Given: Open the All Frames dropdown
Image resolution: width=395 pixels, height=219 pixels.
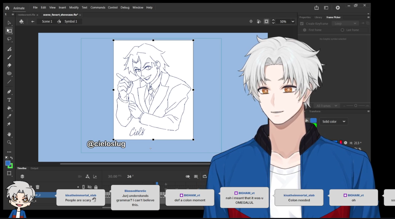Looking at the screenshot, I should click(x=327, y=106).
